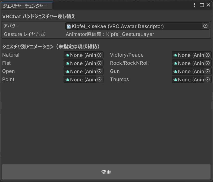Open object picker for Rock/RockNRoll animation
Screen dimensions: 213x182
(208, 63)
